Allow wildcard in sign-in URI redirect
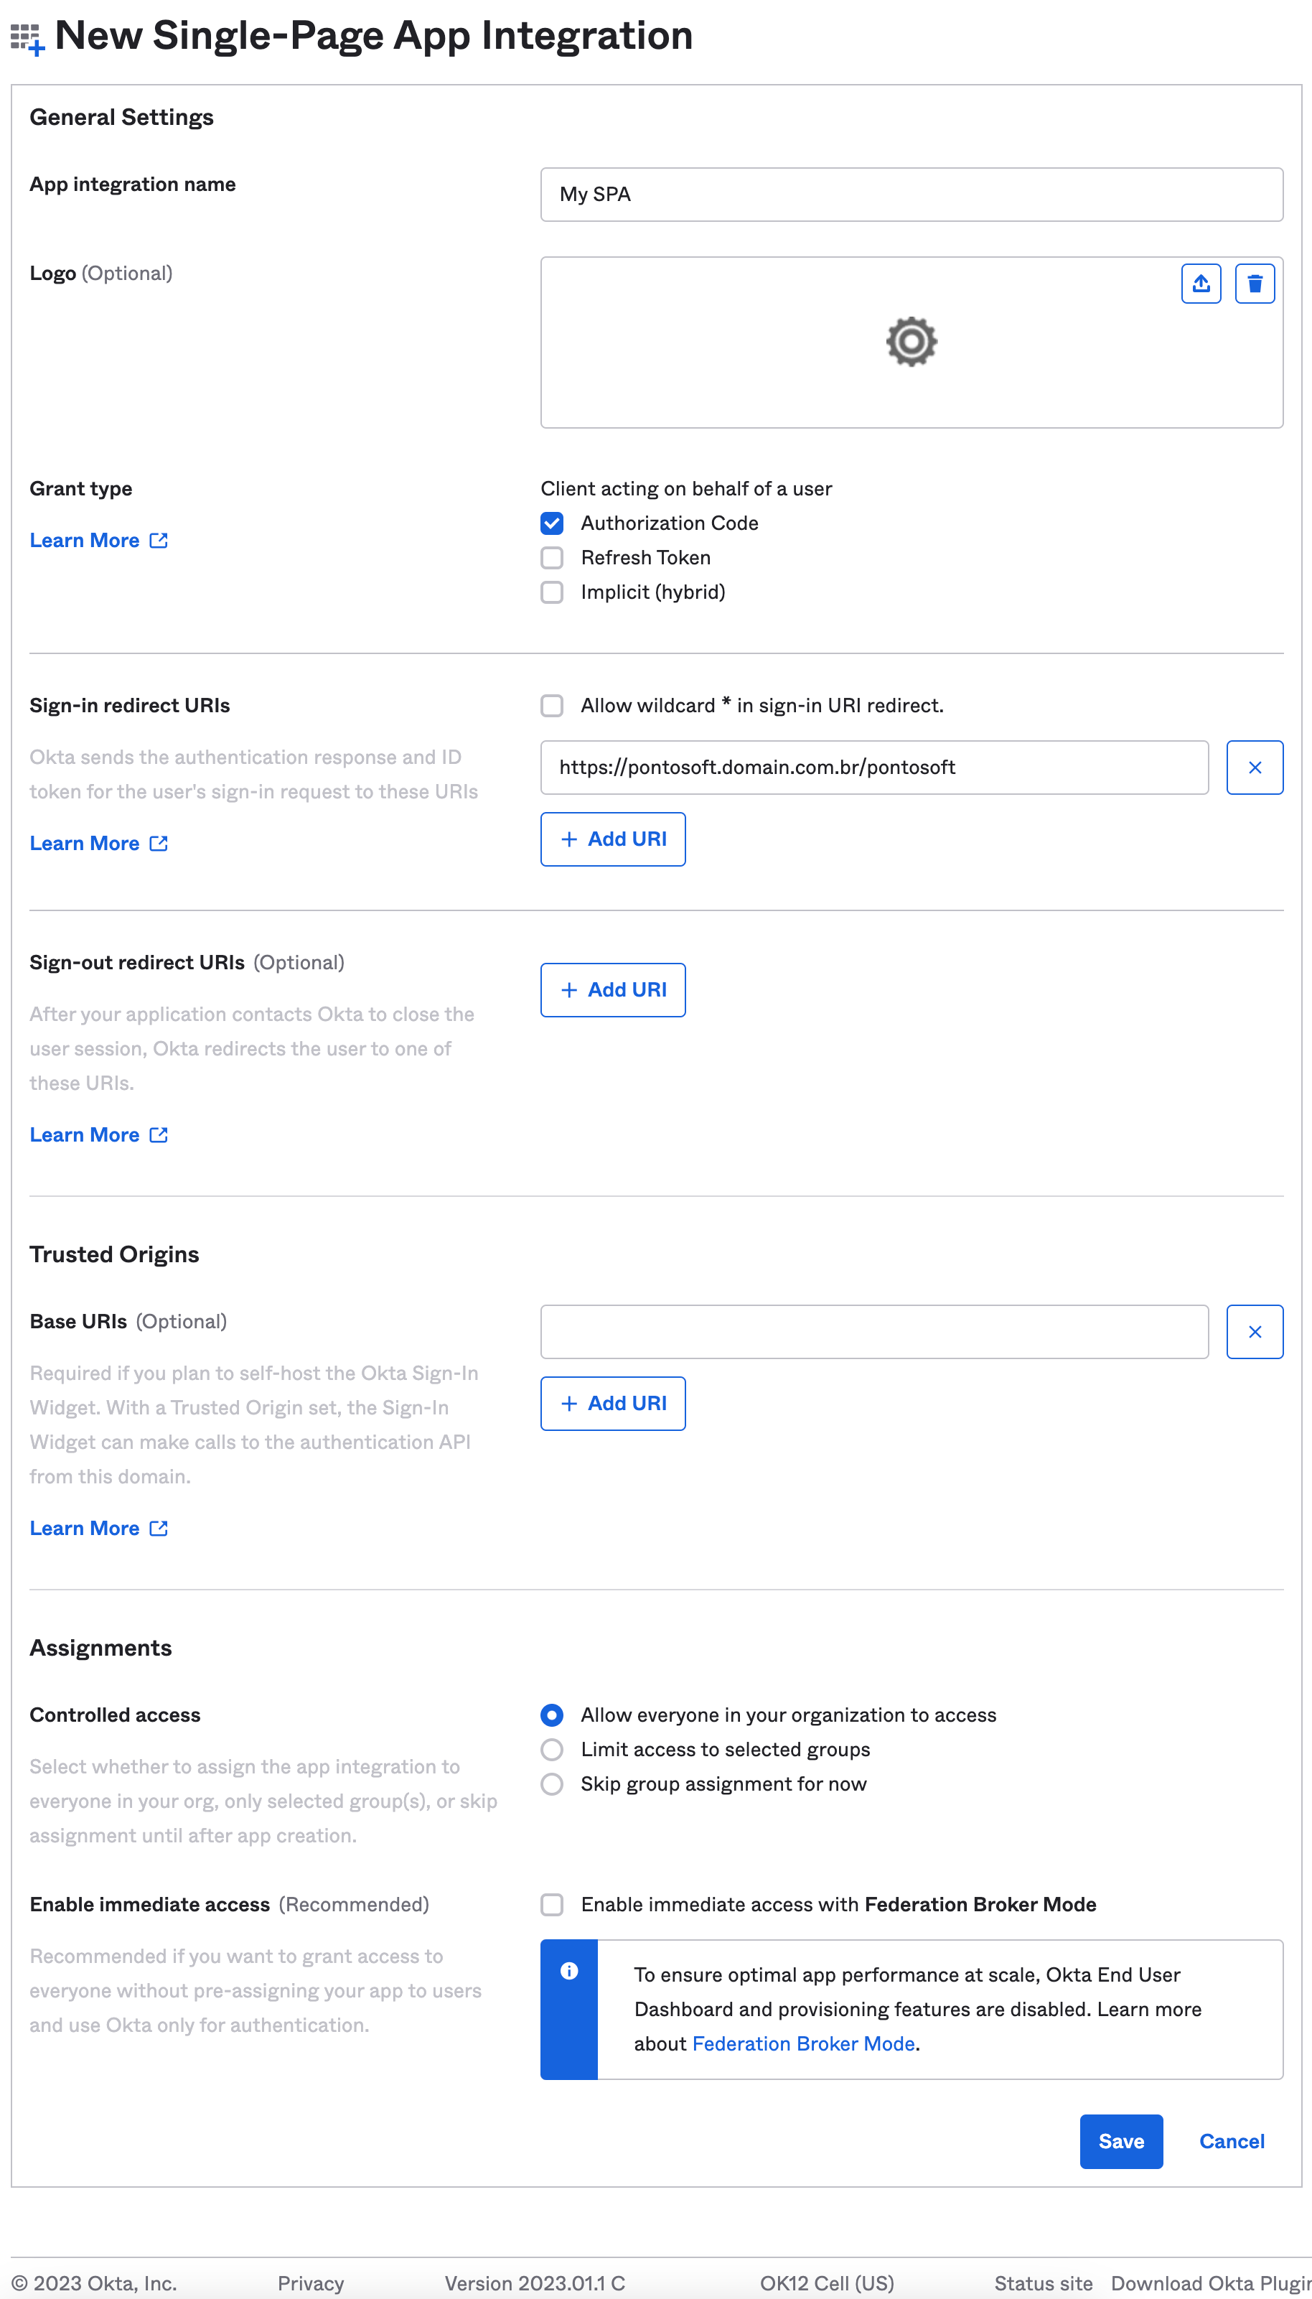This screenshot has width=1312, height=2299. coord(551,705)
